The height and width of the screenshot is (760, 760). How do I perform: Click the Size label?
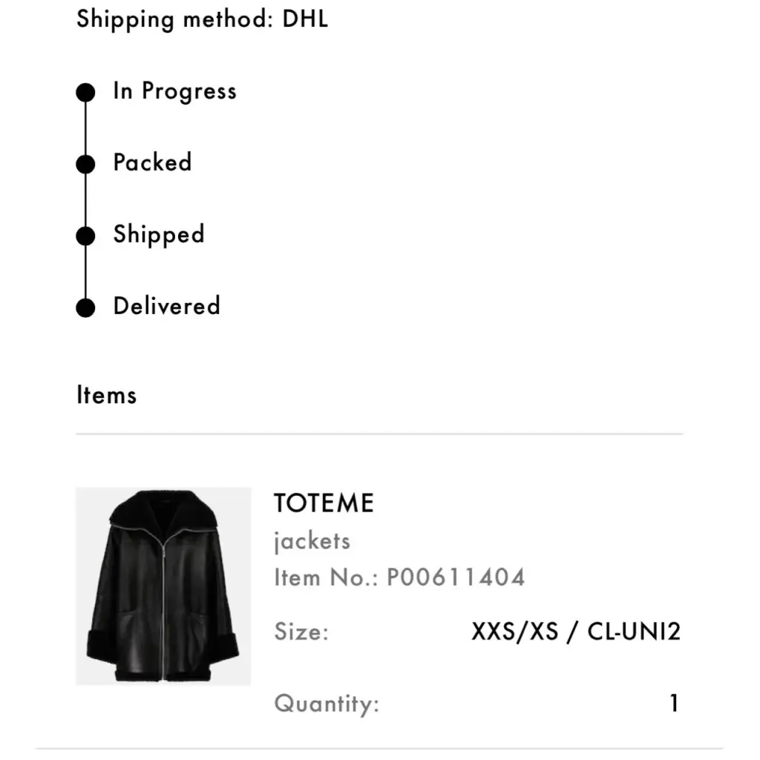click(301, 632)
